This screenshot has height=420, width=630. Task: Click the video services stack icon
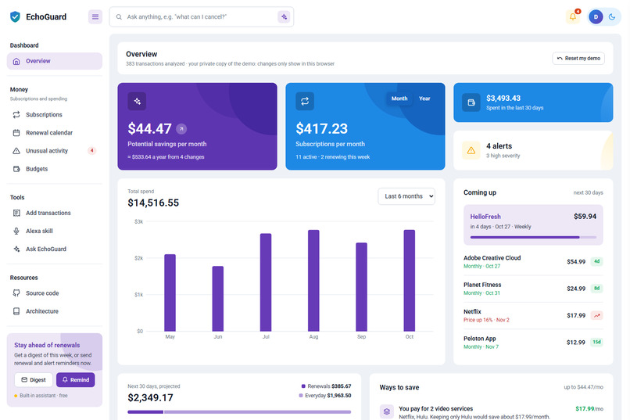point(386,411)
